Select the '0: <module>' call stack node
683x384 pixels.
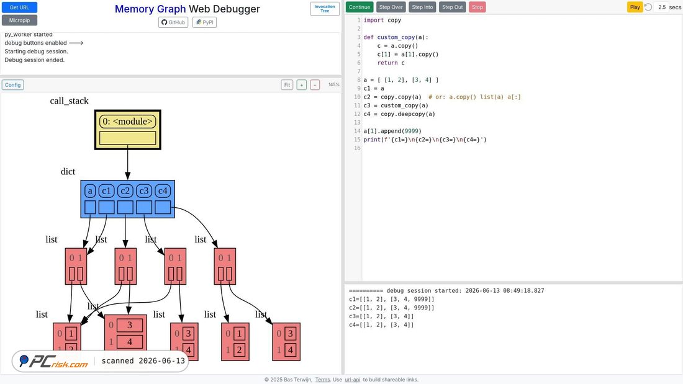click(x=128, y=122)
